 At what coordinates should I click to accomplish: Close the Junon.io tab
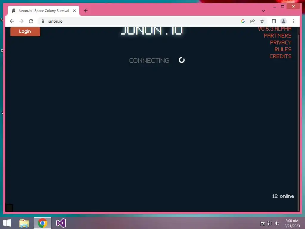(x=74, y=11)
